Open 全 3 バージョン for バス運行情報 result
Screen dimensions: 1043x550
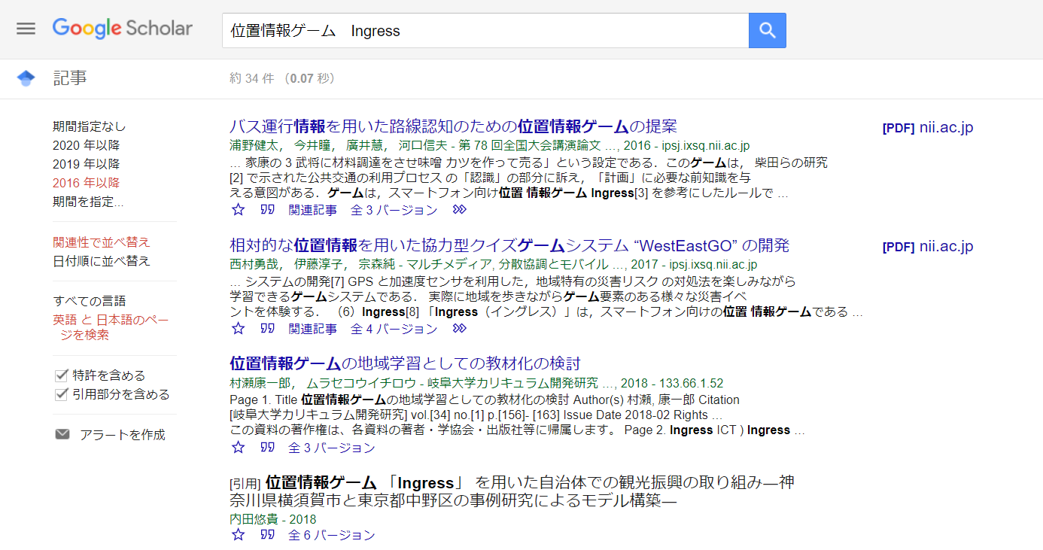pos(394,211)
